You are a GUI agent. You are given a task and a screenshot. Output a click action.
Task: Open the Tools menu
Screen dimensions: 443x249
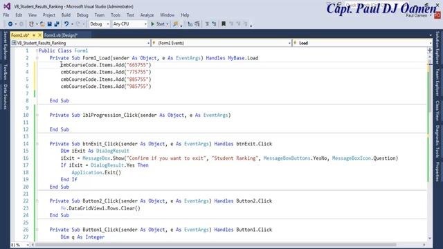click(116, 15)
